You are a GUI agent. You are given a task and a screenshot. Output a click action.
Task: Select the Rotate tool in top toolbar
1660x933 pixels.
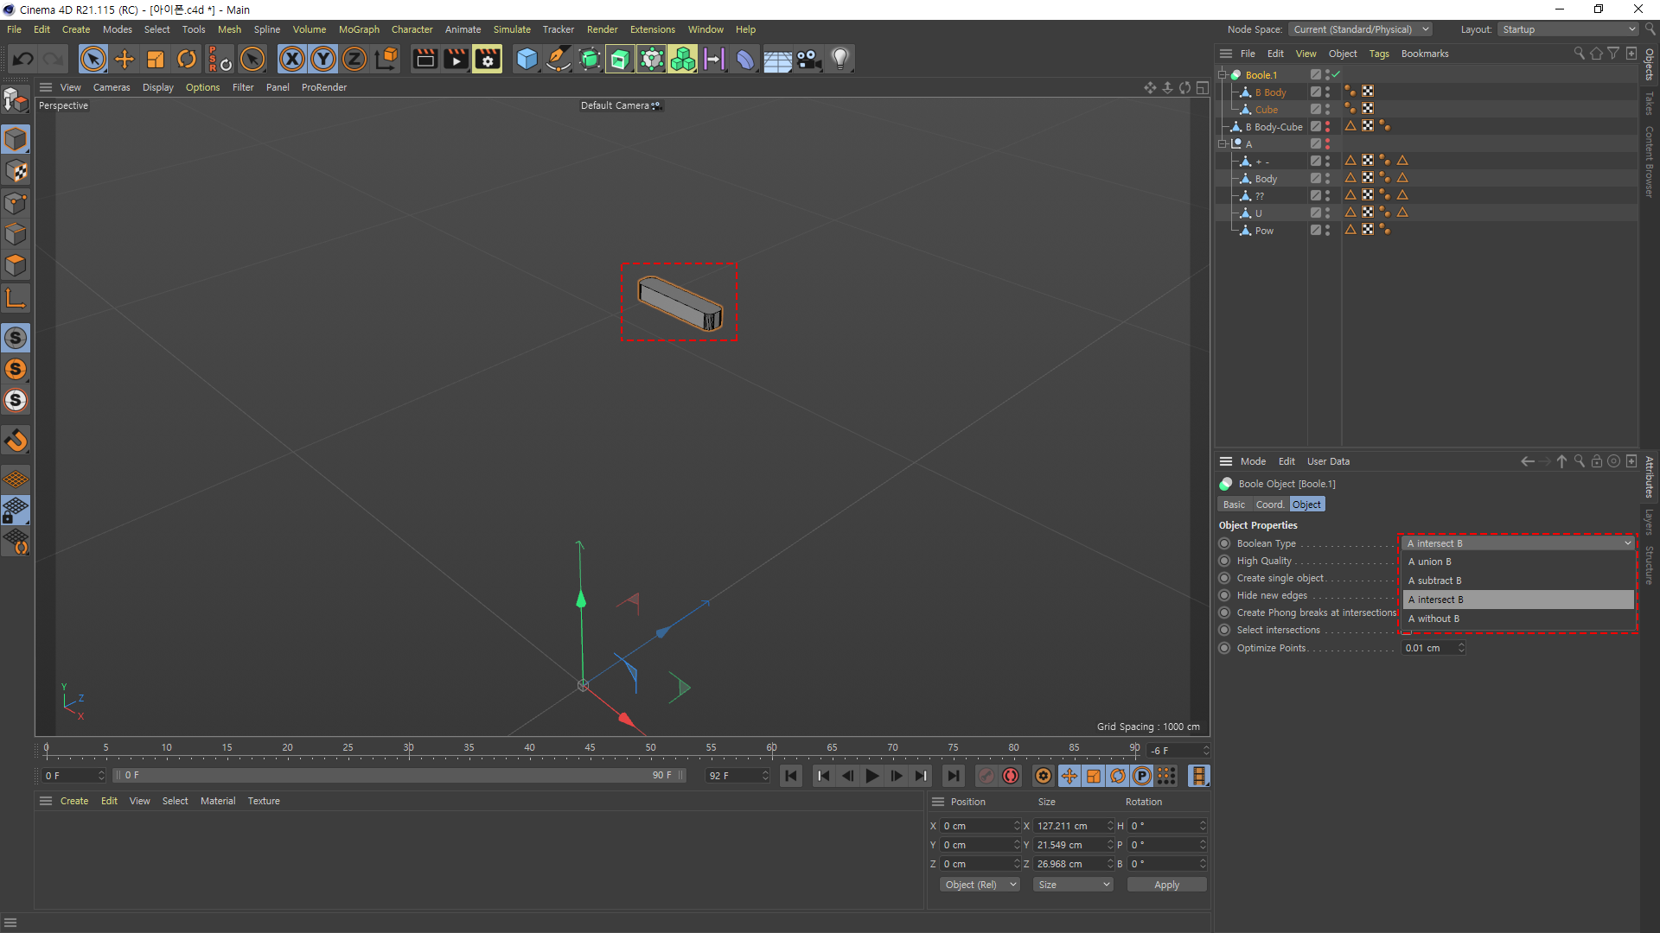click(187, 59)
